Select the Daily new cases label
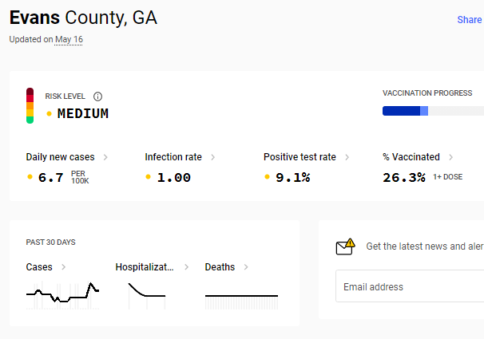This screenshot has height=339, width=484. click(x=60, y=157)
